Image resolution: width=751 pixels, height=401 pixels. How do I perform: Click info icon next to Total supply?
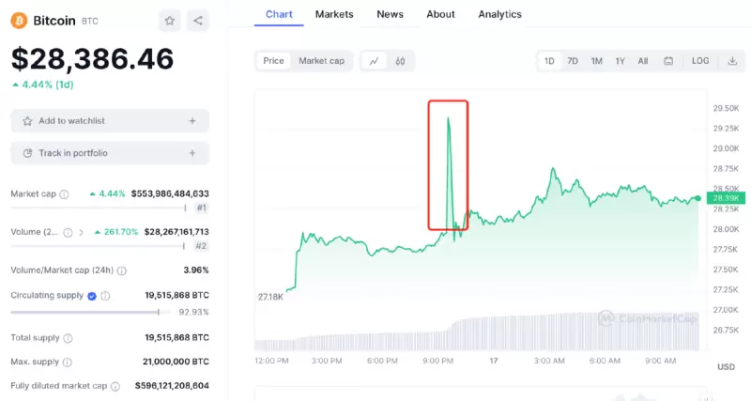click(68, 337)
